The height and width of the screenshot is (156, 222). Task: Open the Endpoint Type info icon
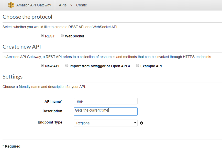click(141, 123)
